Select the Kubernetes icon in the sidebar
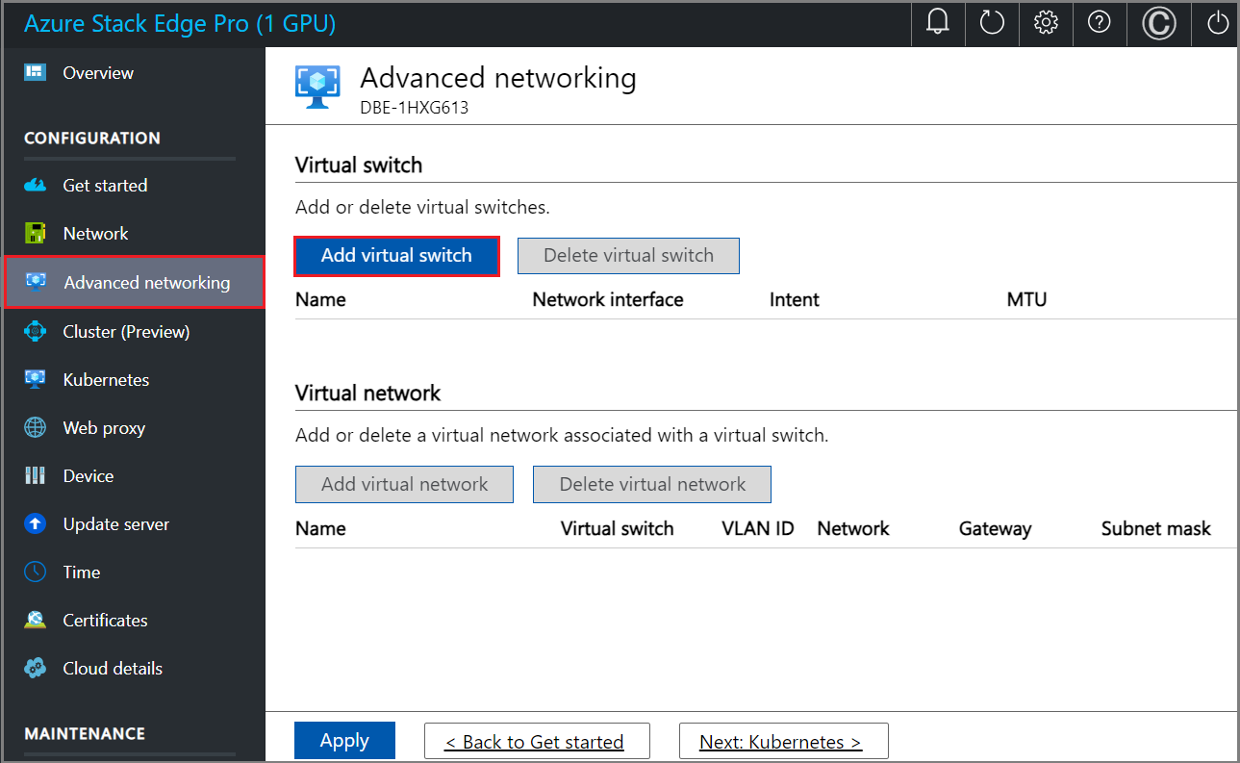The height and width of the screenshot is (763, 1240). coord(38,379)
